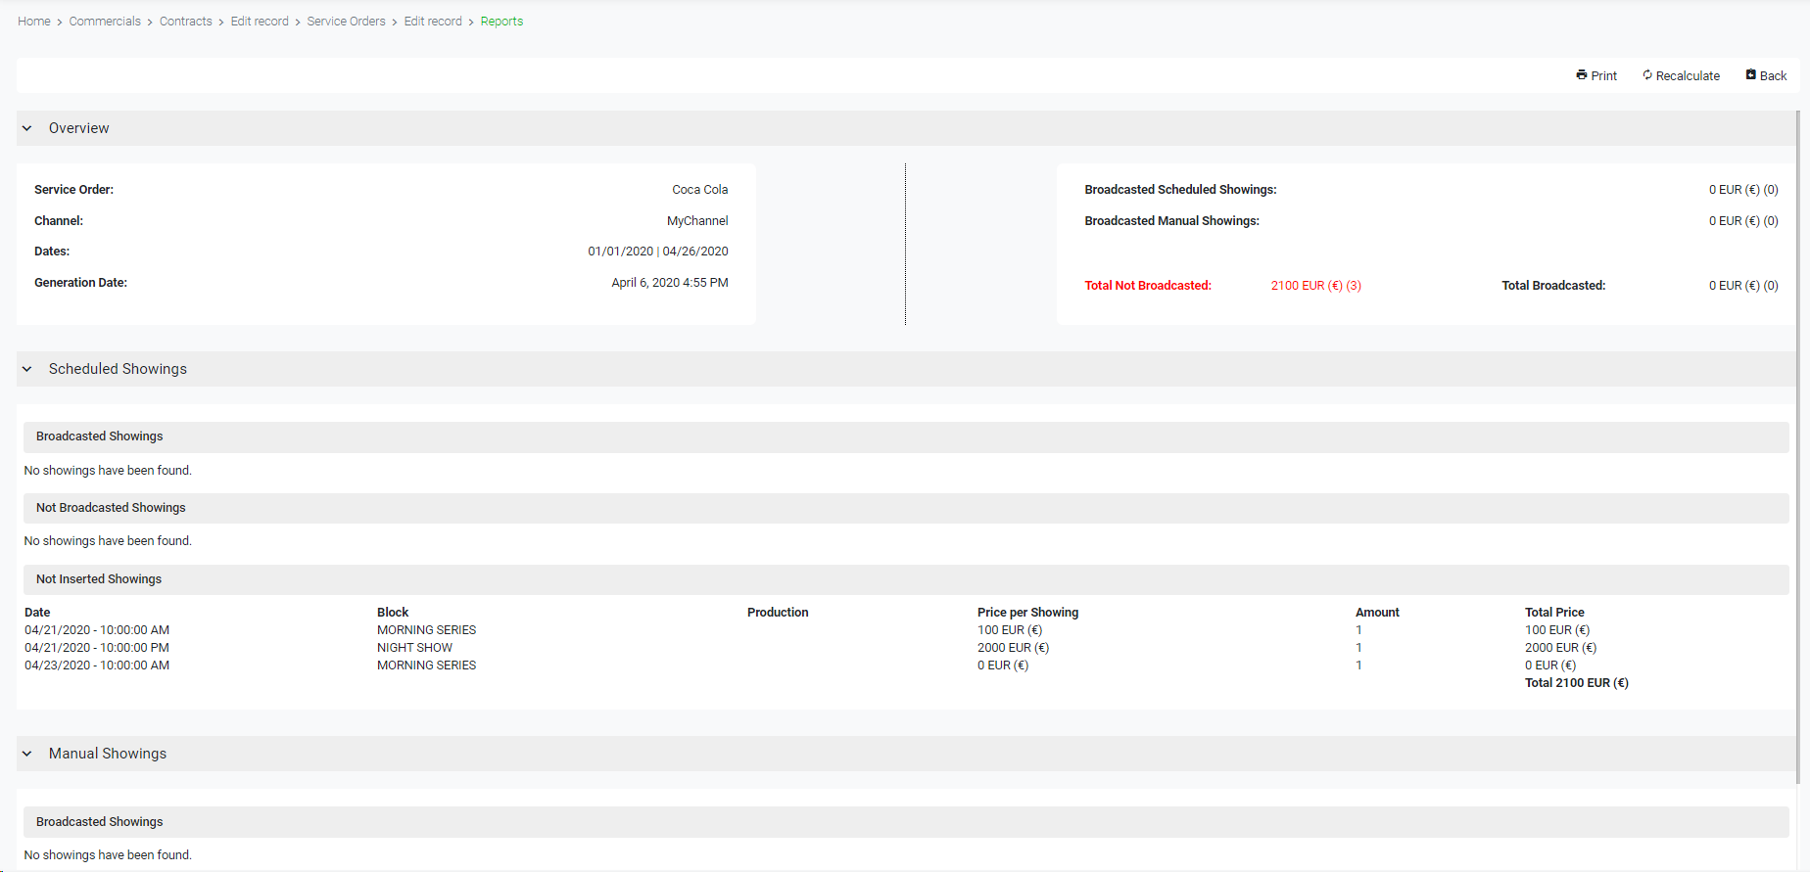
Task: Click Amount link for NIGHT SHOW row
Action: click(1359, 648)
